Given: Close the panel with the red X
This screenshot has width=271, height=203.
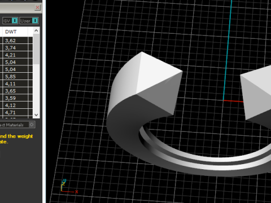Looking at the screenshot, I should [x=37, y=7].
